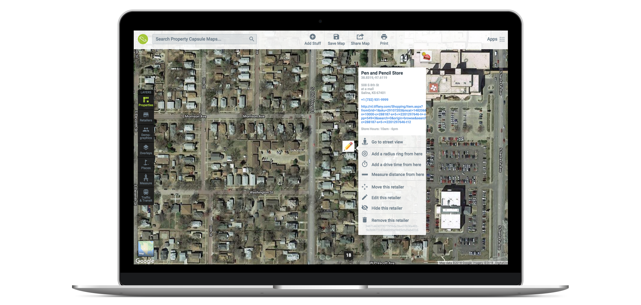Click the Add Stuff plus icon
The width and height of the screenshot is (641, 305).
(312, 37)
